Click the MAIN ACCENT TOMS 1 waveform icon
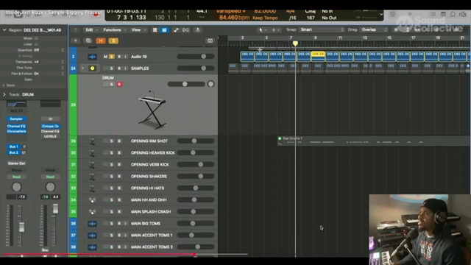This screenshot has height=265, width=471. pyautogui.click(x=92, y=236)
